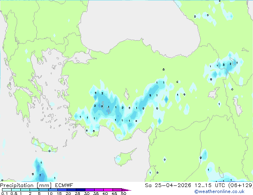
Task: Click the legend label '50'
Action: pyautogui.click(x=123, y=193)
